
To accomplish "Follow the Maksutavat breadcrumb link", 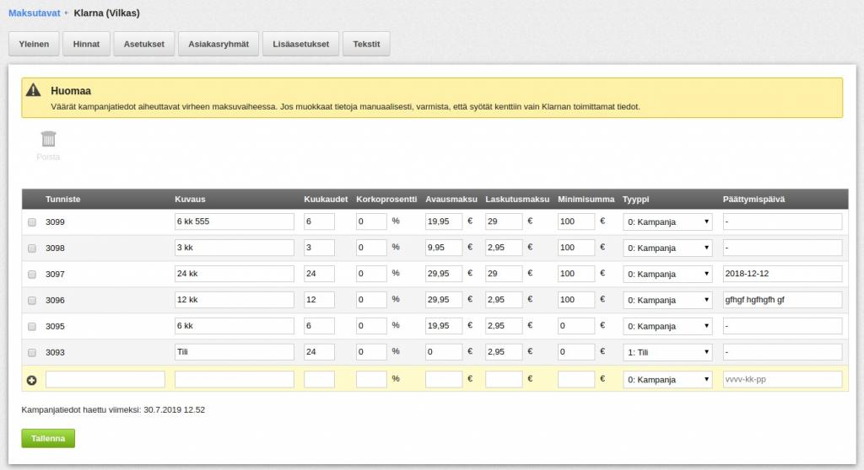I will click(34, 13).
